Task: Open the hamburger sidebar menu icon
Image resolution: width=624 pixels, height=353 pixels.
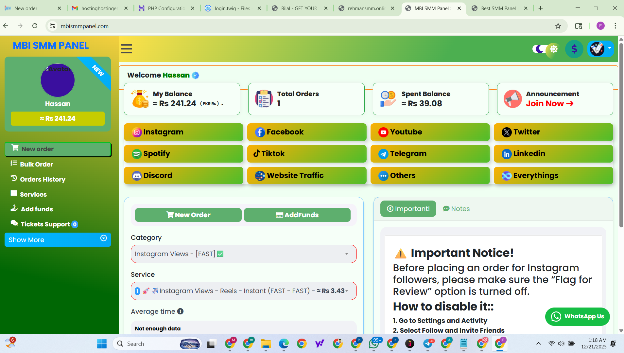Action: tap(127, 49)
